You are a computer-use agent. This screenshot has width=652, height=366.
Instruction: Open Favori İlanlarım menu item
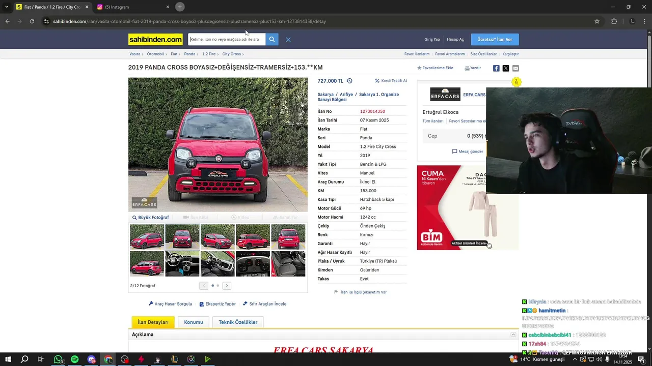pyautogui.click(x=417, y=54)
